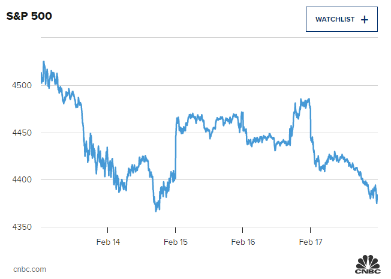Viewport: 391px width, 279px height.
Task: Click the first data point of the line
Action: pos(41,73)
